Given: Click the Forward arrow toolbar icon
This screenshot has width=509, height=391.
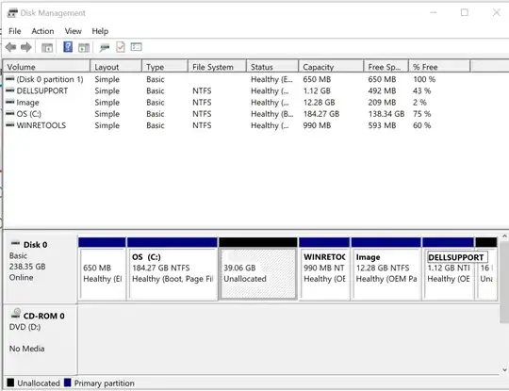Looking at the screenshot, I should (x=26, y=47).
